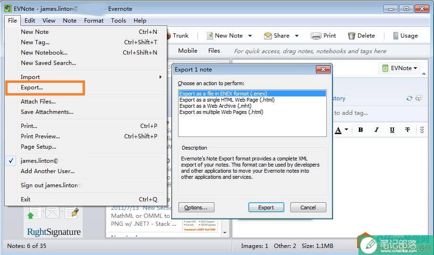The height and width of the screenshot is (255, 434).
Task: Open the Help menu
Action: click(140, 20)
